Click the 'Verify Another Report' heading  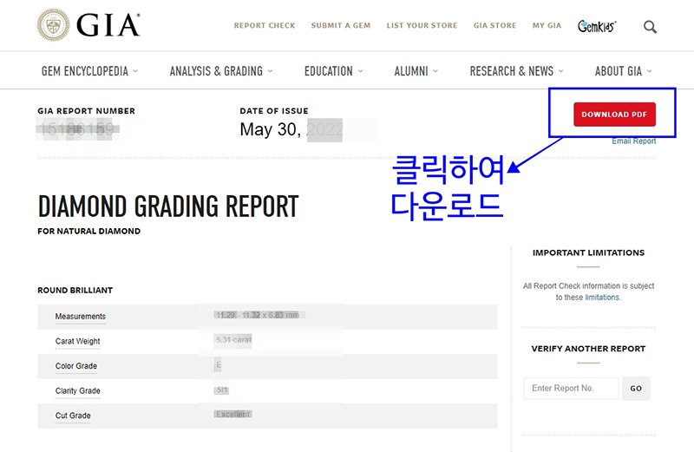(x=588, y=349)
